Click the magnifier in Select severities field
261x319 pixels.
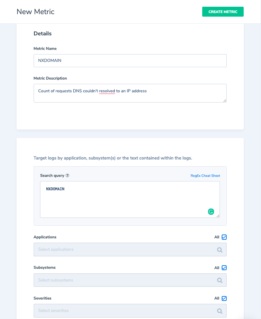pos(220,311)
